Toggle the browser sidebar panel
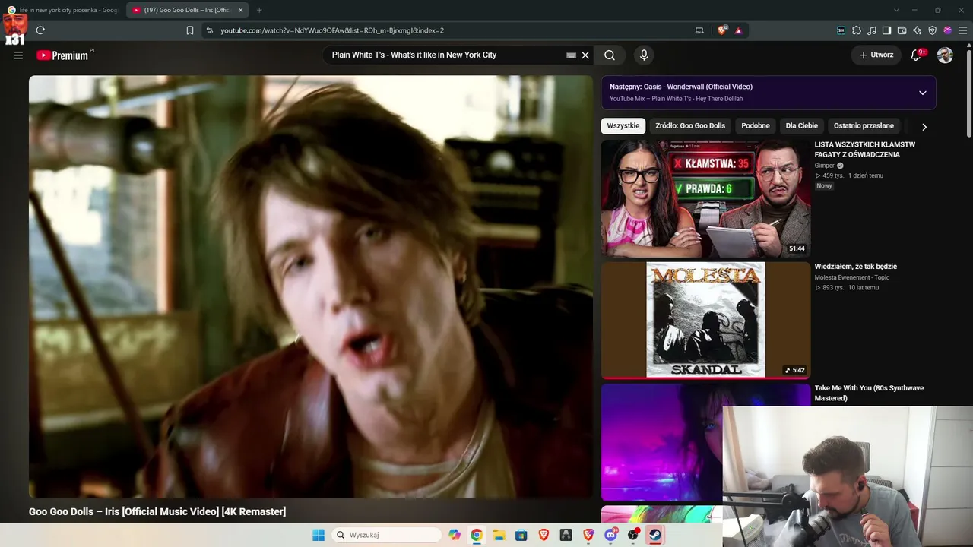This screenshot has height=547, width=973. click(x=887, y=30)
